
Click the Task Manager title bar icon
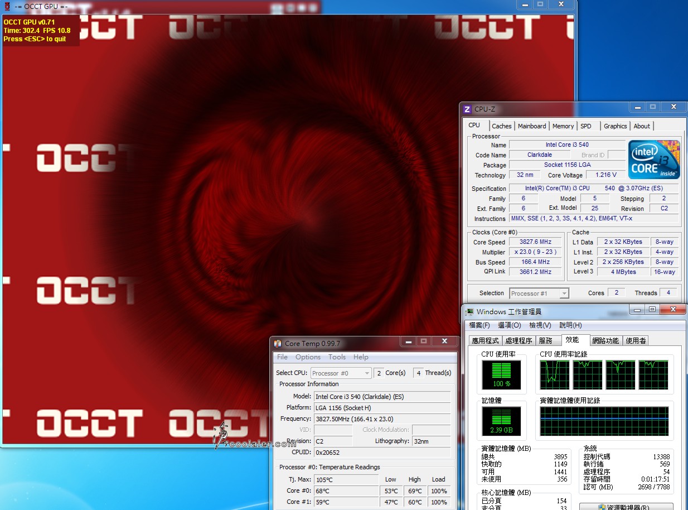click(x=469, y=311)
